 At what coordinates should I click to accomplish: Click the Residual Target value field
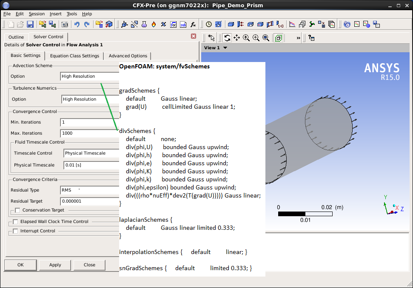[90, 201]
